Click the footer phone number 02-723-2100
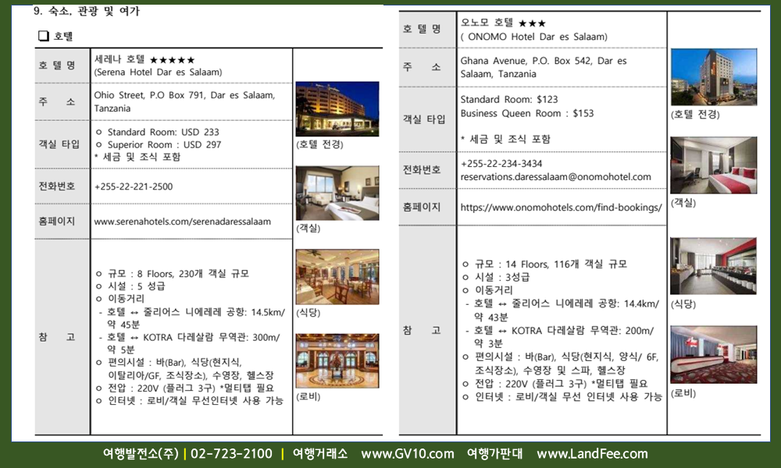Image resolution: width=781 pixels, height=468 pixels. point(232,454)
